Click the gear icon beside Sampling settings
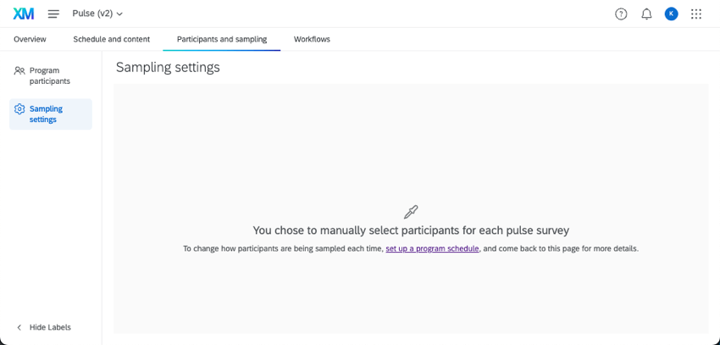 (x=19, y=109)
